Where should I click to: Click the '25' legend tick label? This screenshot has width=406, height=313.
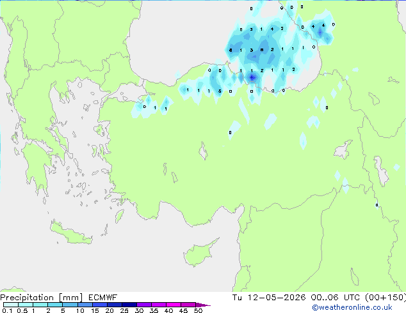[124, 310]
